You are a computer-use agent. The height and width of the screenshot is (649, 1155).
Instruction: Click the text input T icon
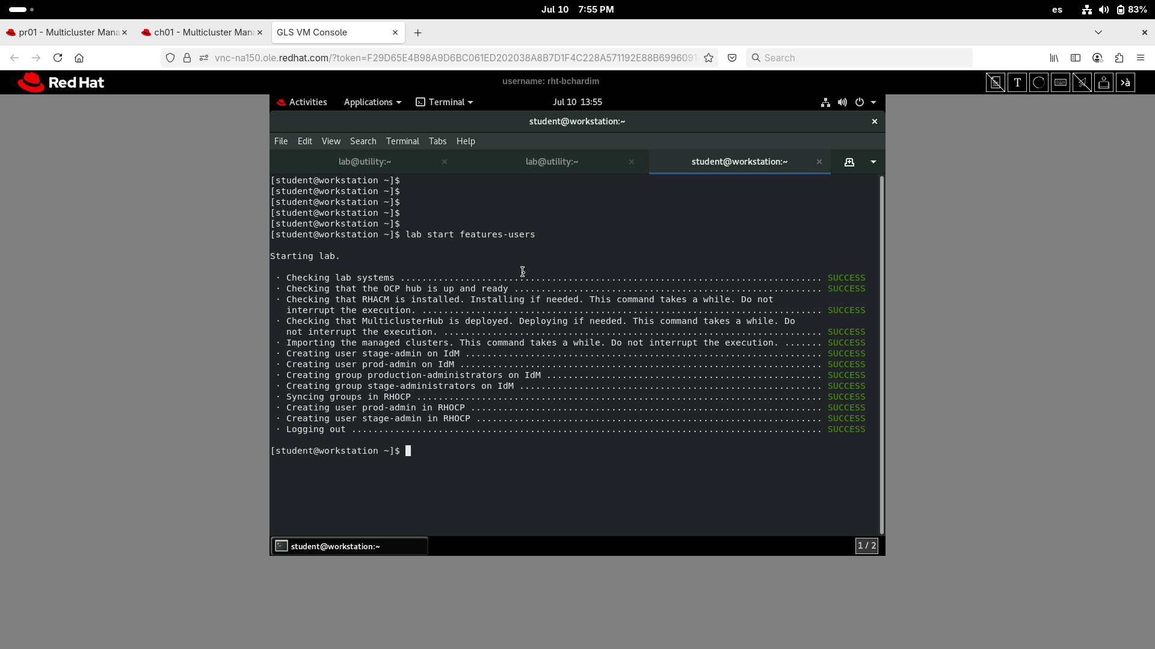(x=1017, y=82)
